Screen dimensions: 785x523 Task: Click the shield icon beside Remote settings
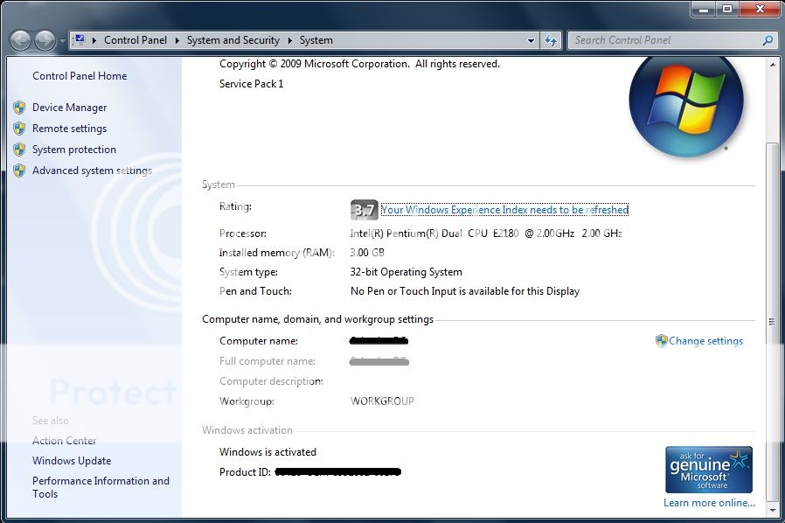click(19, 129)
